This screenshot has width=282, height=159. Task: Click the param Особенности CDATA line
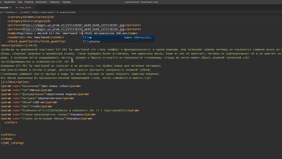pos(70,110)
